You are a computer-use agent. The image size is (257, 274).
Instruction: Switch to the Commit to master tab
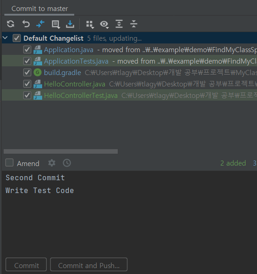pyautogui.click(x=39, y=9)
